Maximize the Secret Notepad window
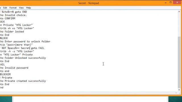The width and height of the screenshot is (182, 102). click(171, 3)
